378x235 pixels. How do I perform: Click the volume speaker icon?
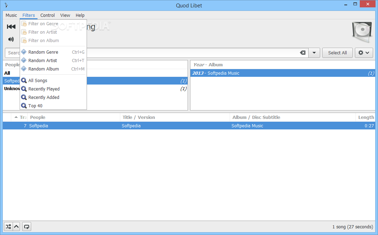11,39
